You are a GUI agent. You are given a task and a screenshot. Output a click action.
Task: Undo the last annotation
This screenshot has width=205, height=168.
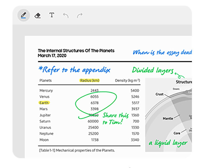pyautogui.click(x=66, y=15)
